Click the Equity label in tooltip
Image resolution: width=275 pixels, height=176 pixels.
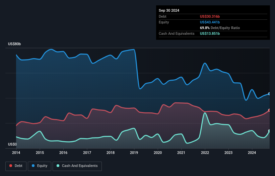click(x=164, y=22)
